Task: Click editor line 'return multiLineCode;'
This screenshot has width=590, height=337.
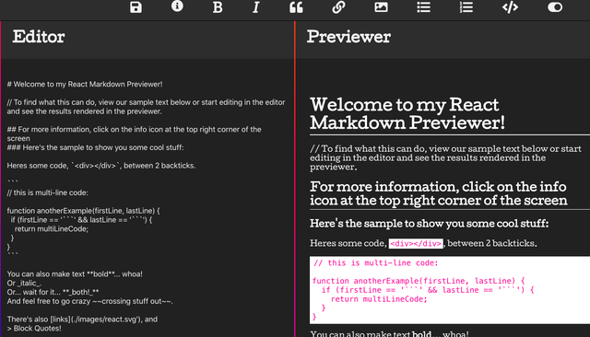Action: [52, 228]
